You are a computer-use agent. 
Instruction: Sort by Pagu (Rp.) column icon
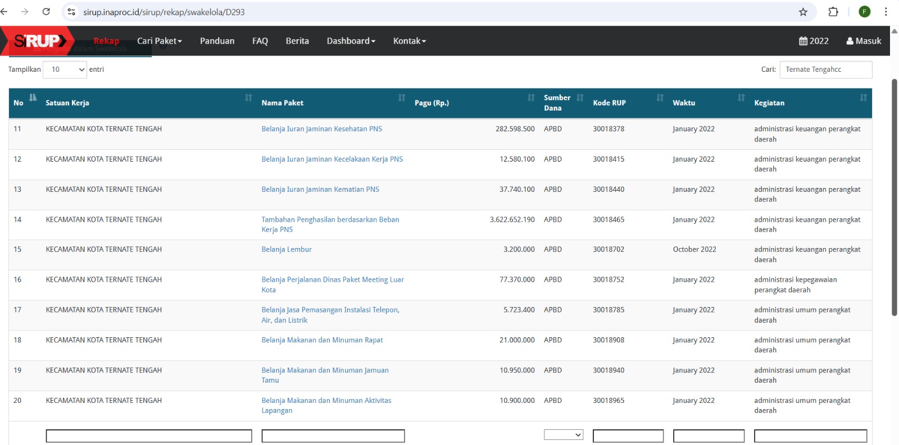coord(531,98)
